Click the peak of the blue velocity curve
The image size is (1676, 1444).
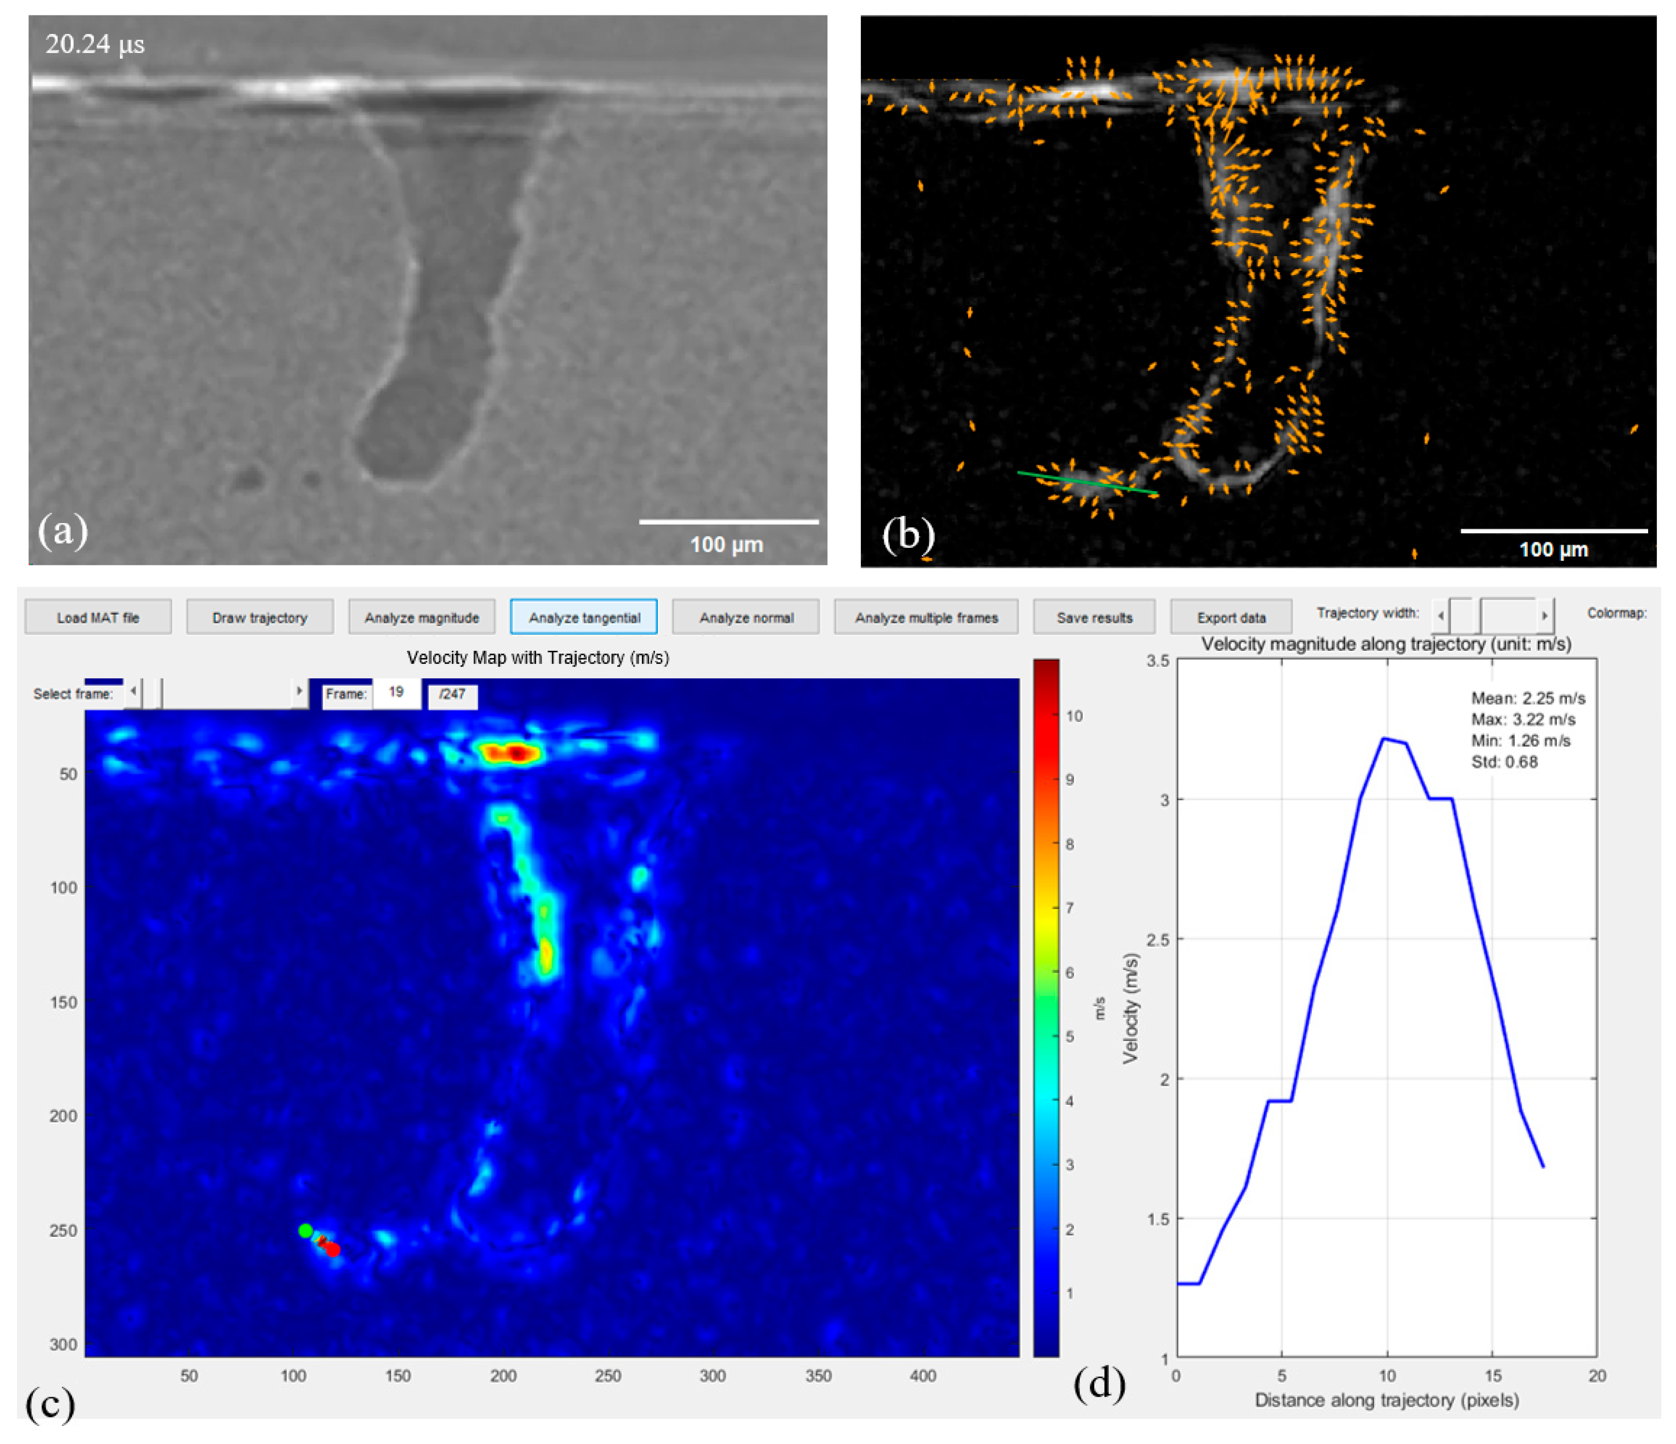pos(1385,738)
